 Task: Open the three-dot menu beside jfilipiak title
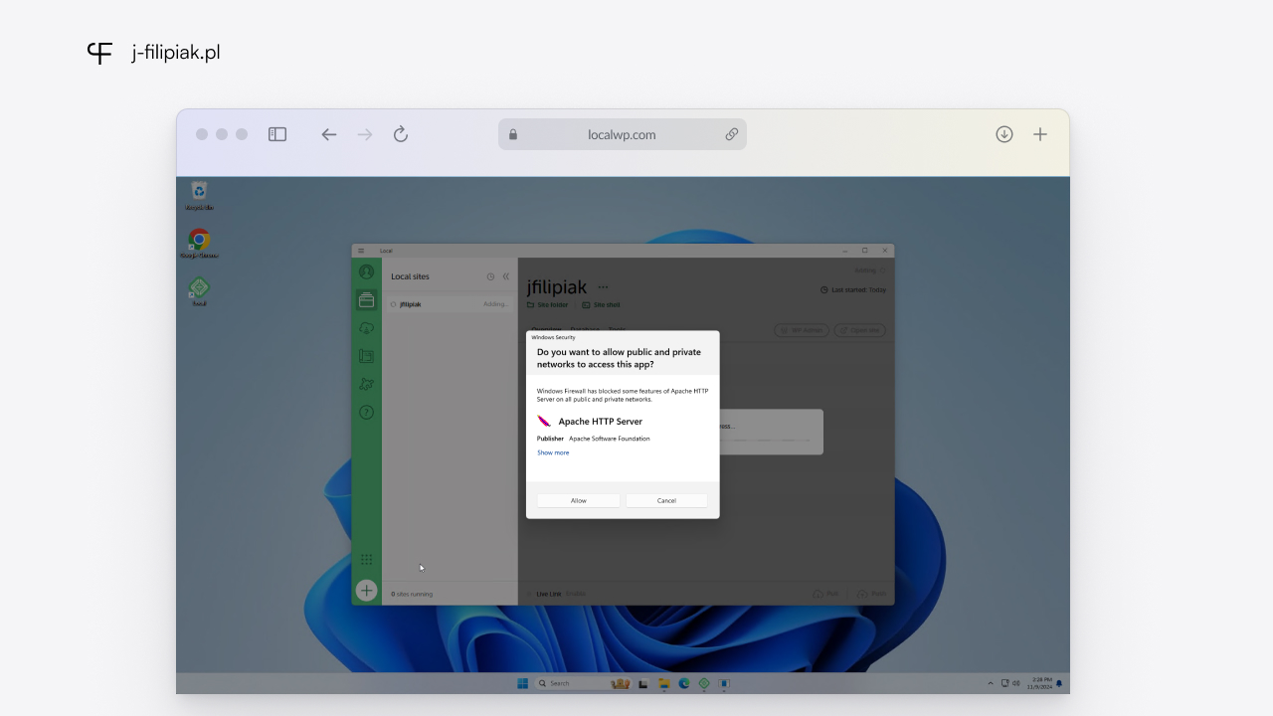(603, 286)
